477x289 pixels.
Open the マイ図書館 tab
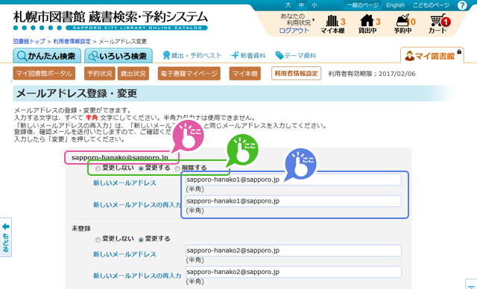point(432,56)
